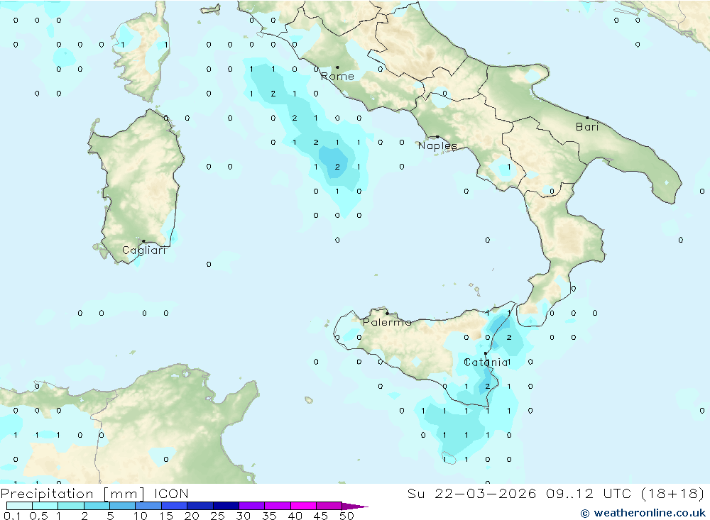Pick the legend swatch between 25 and 30
Screen dimensions: 710x520
pyautogui.click(x=226, y=506)
